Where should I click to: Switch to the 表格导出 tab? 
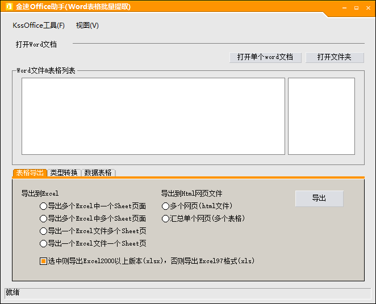(30, 173)
